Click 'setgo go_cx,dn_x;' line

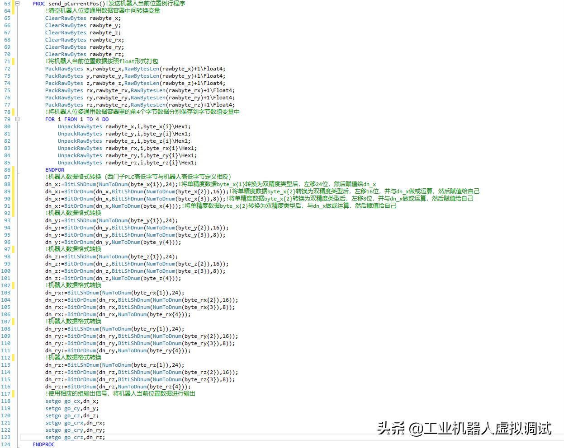(72, 401)
